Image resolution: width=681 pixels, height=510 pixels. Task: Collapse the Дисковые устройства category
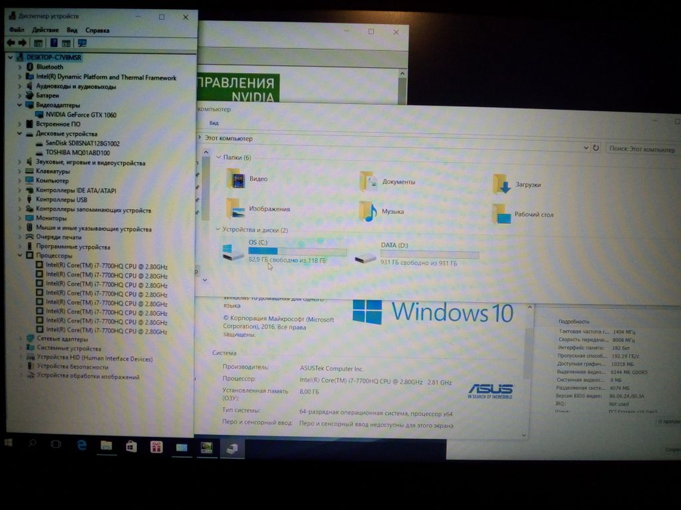click(19, 133)
